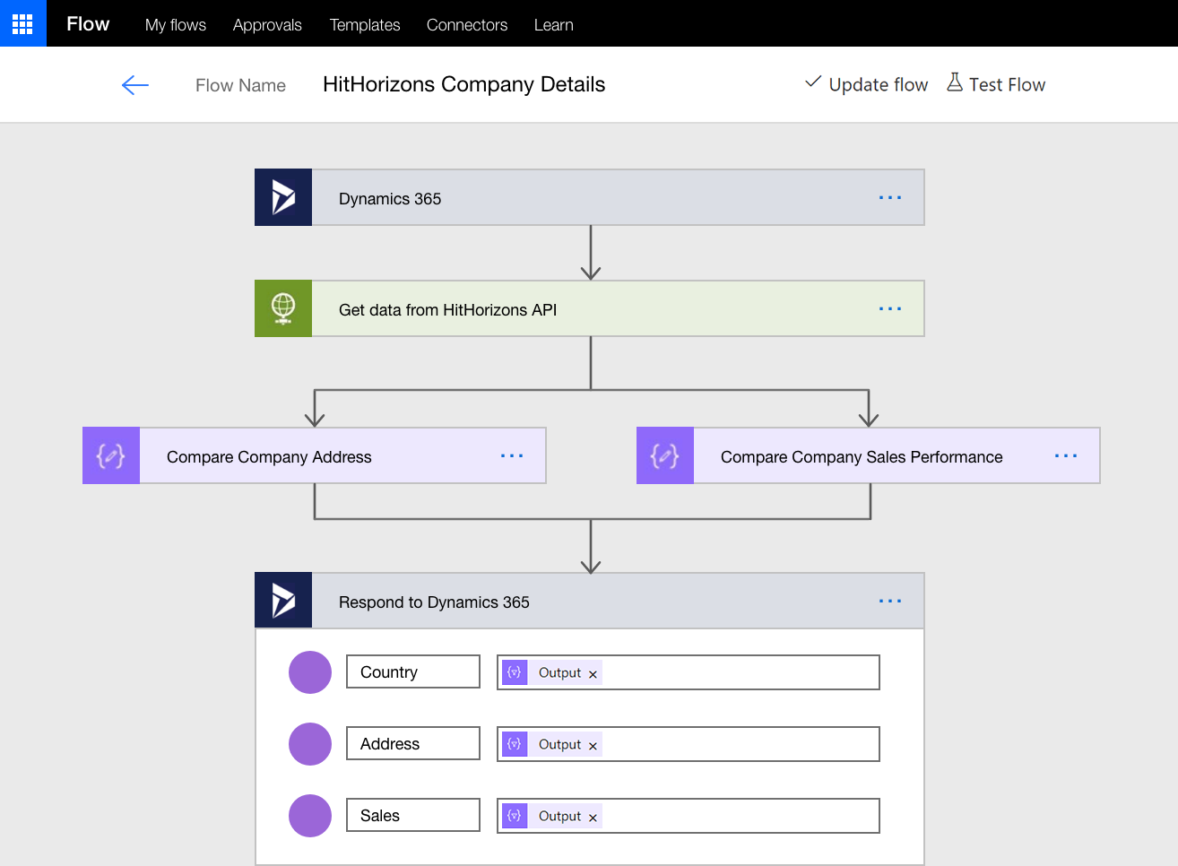Click the Flow brand title

(88, 24)
